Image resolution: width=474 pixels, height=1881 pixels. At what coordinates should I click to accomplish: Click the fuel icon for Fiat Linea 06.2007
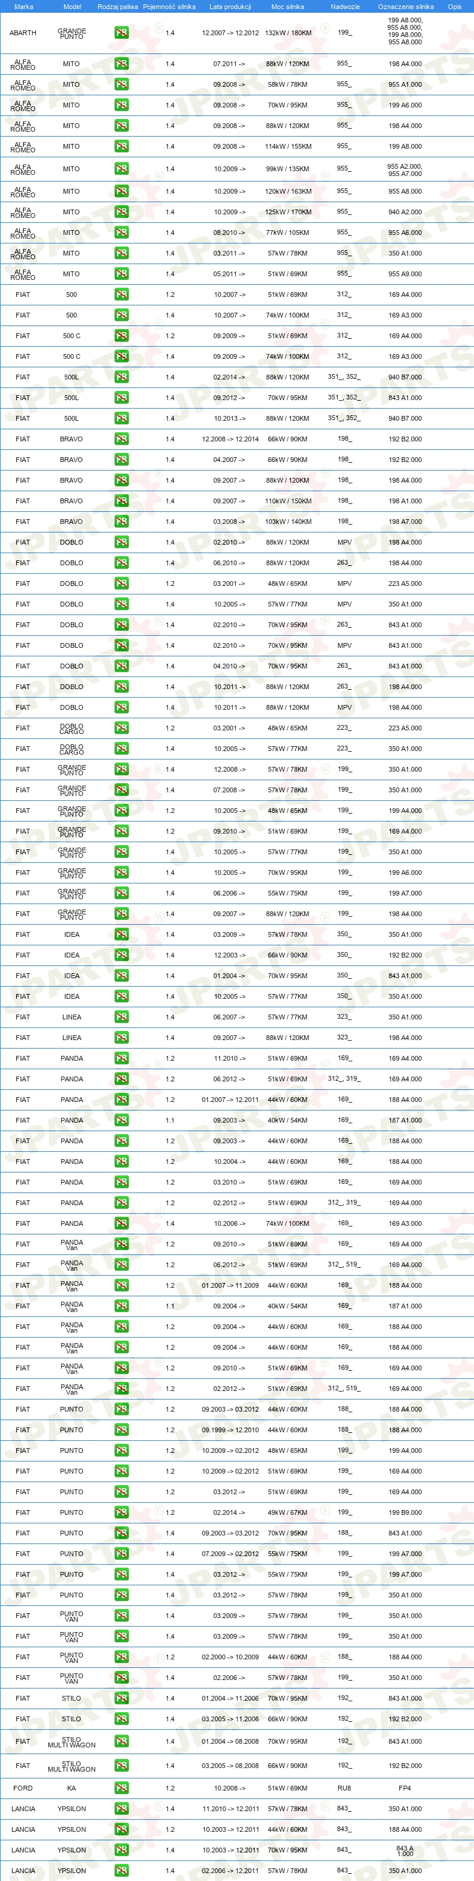[121, 1017]
